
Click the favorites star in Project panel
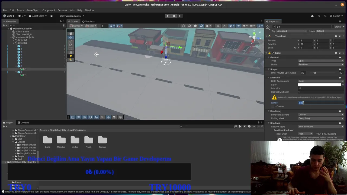click(254, 126)
